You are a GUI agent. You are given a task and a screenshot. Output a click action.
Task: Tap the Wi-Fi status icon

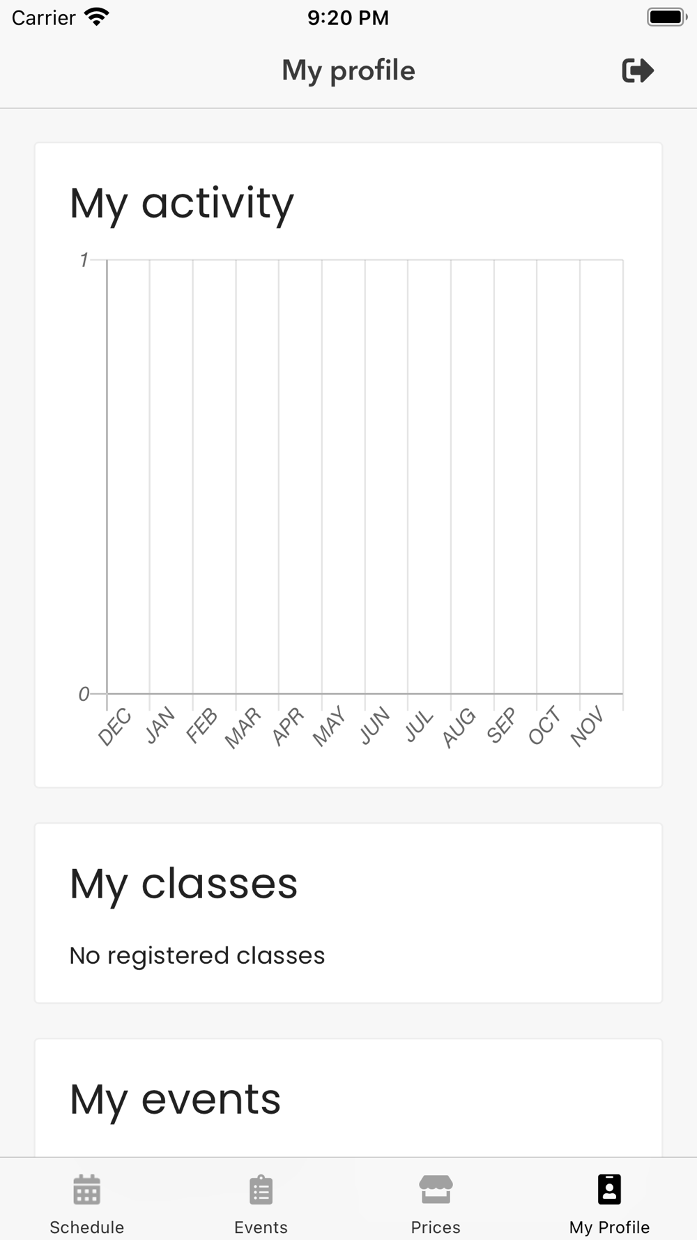96,17
